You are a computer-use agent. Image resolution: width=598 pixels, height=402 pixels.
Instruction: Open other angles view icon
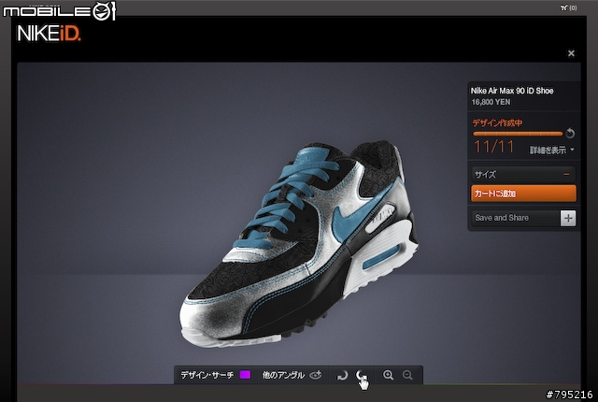pyautogui.click(x=316, y=375)
